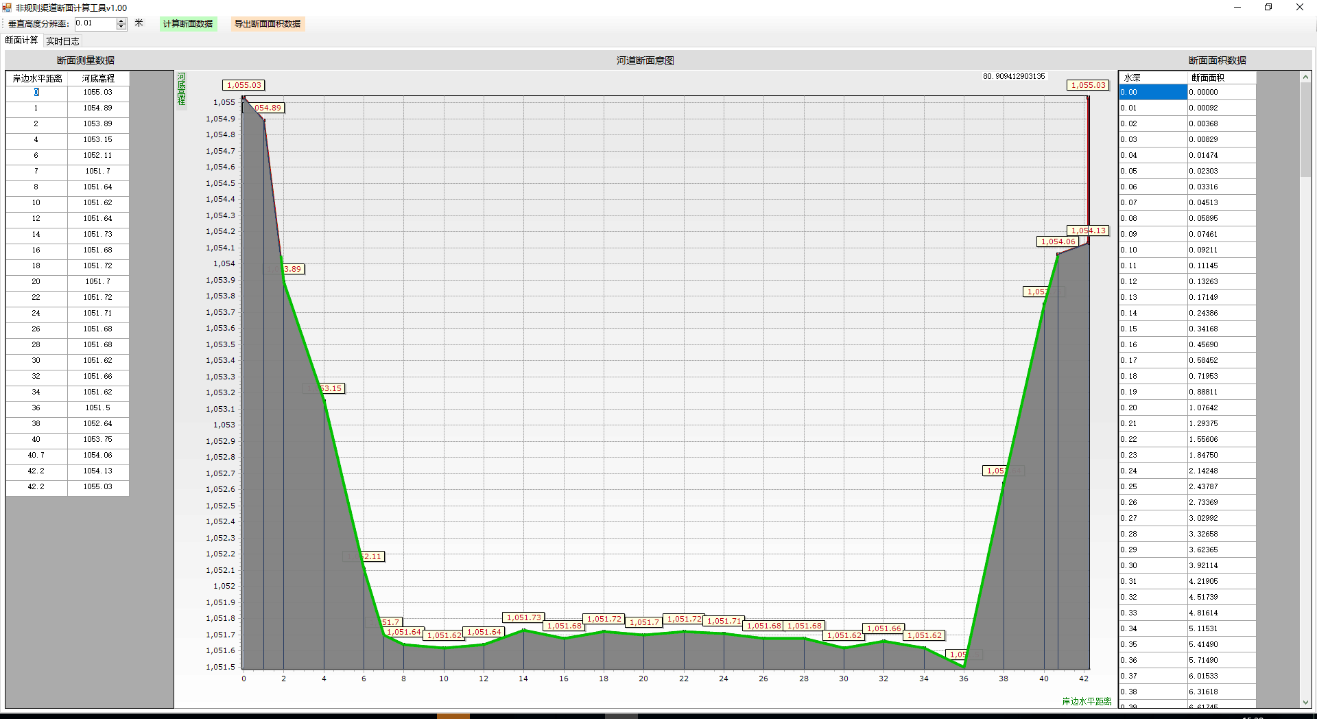Switch to the 实时日志 tab

pyautogui.click(x=62, y=41)
